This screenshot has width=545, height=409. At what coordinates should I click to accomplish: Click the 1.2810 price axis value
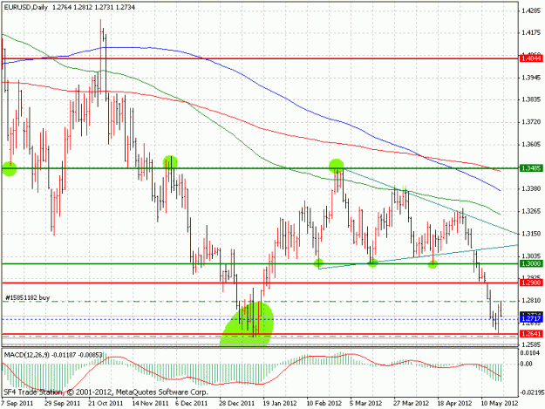click(x=531, y=300)
